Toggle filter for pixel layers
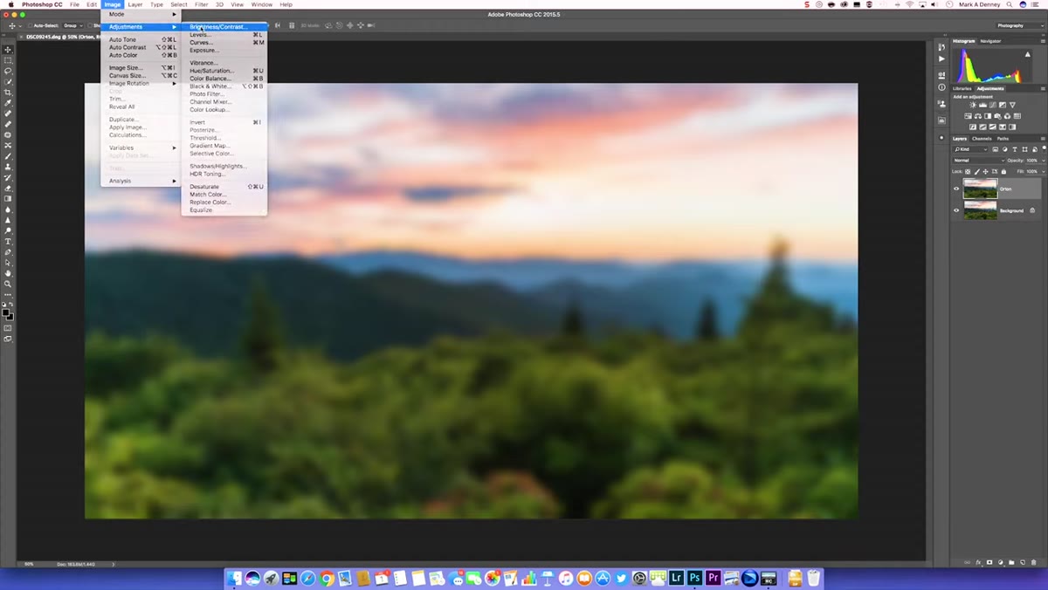Image resolution: width=1048 pixels, height=590 pixels. pos(995,149)
